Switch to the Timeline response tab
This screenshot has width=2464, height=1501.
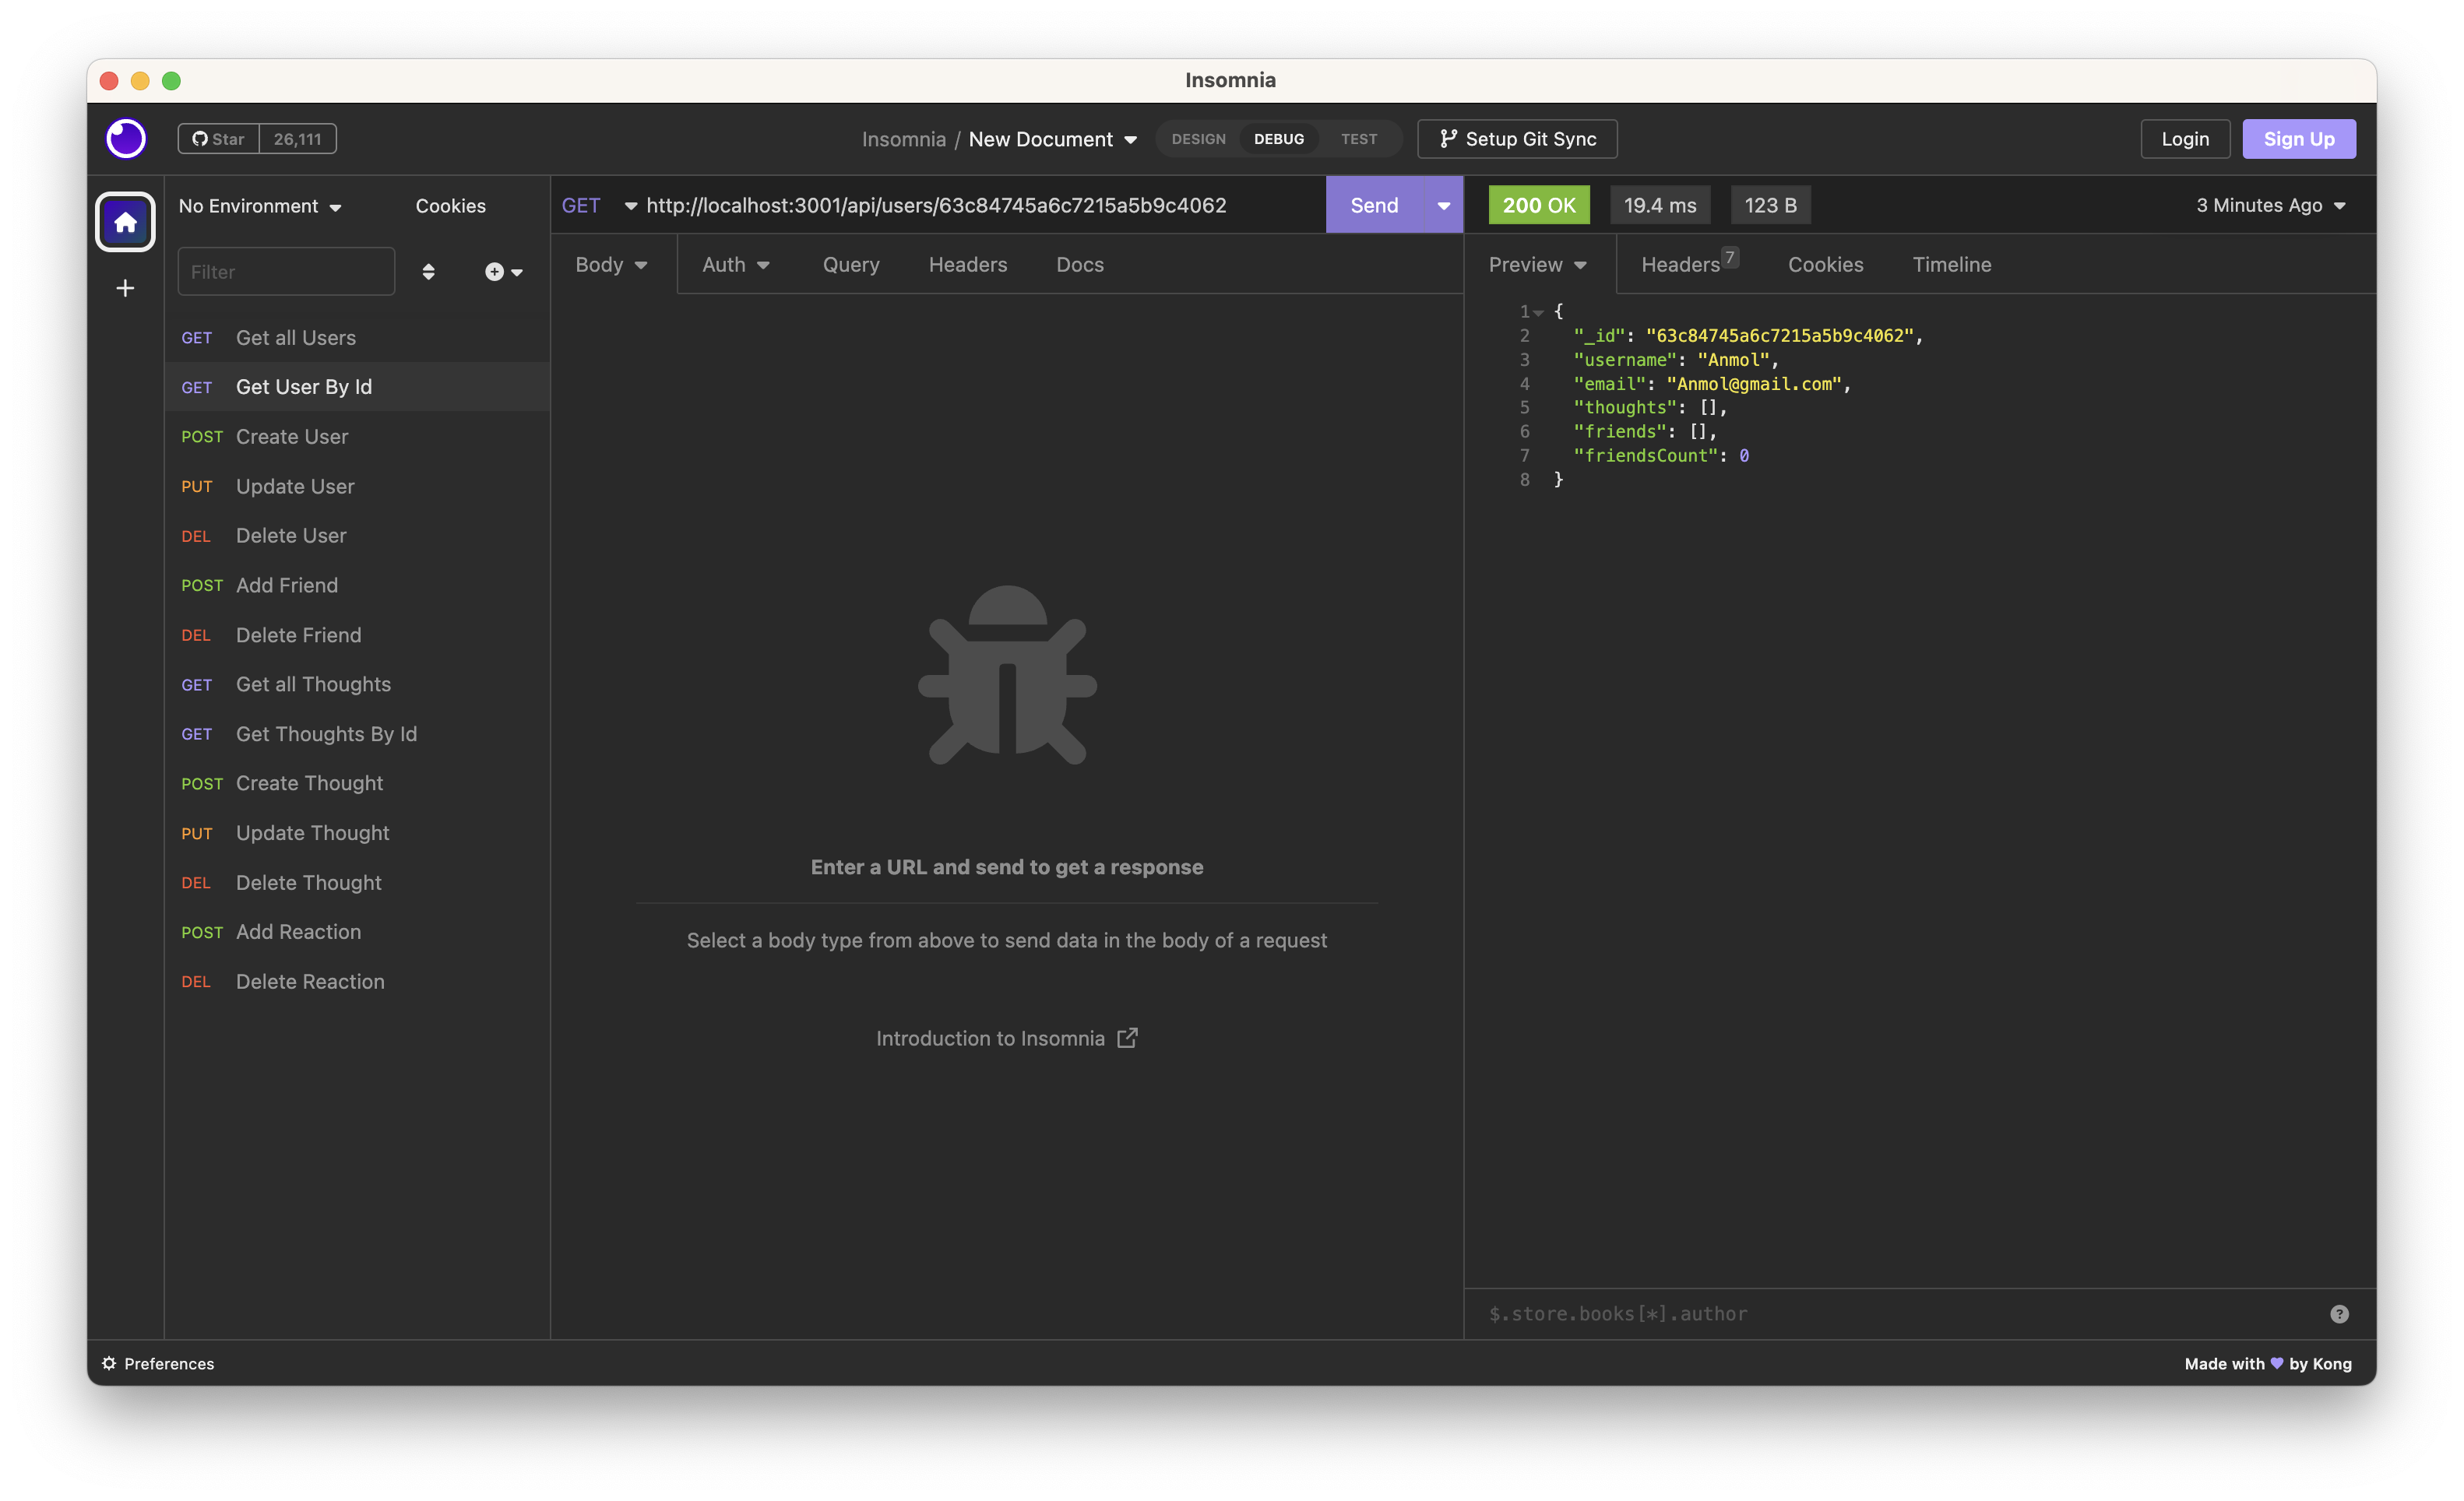pyautogui.click(x=1951, y=264)
